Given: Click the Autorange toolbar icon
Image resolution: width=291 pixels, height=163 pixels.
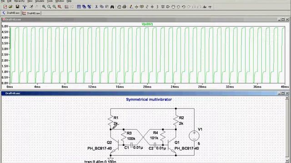Looking at the screenshot, I should tap(66, 7).
